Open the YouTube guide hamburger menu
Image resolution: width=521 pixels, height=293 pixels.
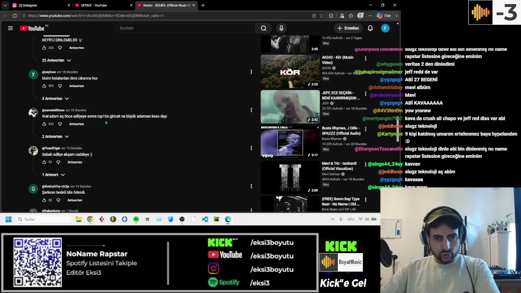[x=11, y=28]
